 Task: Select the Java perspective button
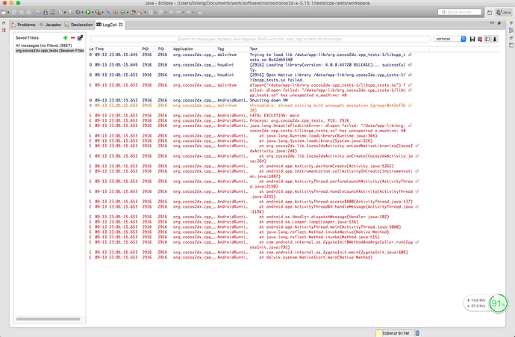pos(504,13)
